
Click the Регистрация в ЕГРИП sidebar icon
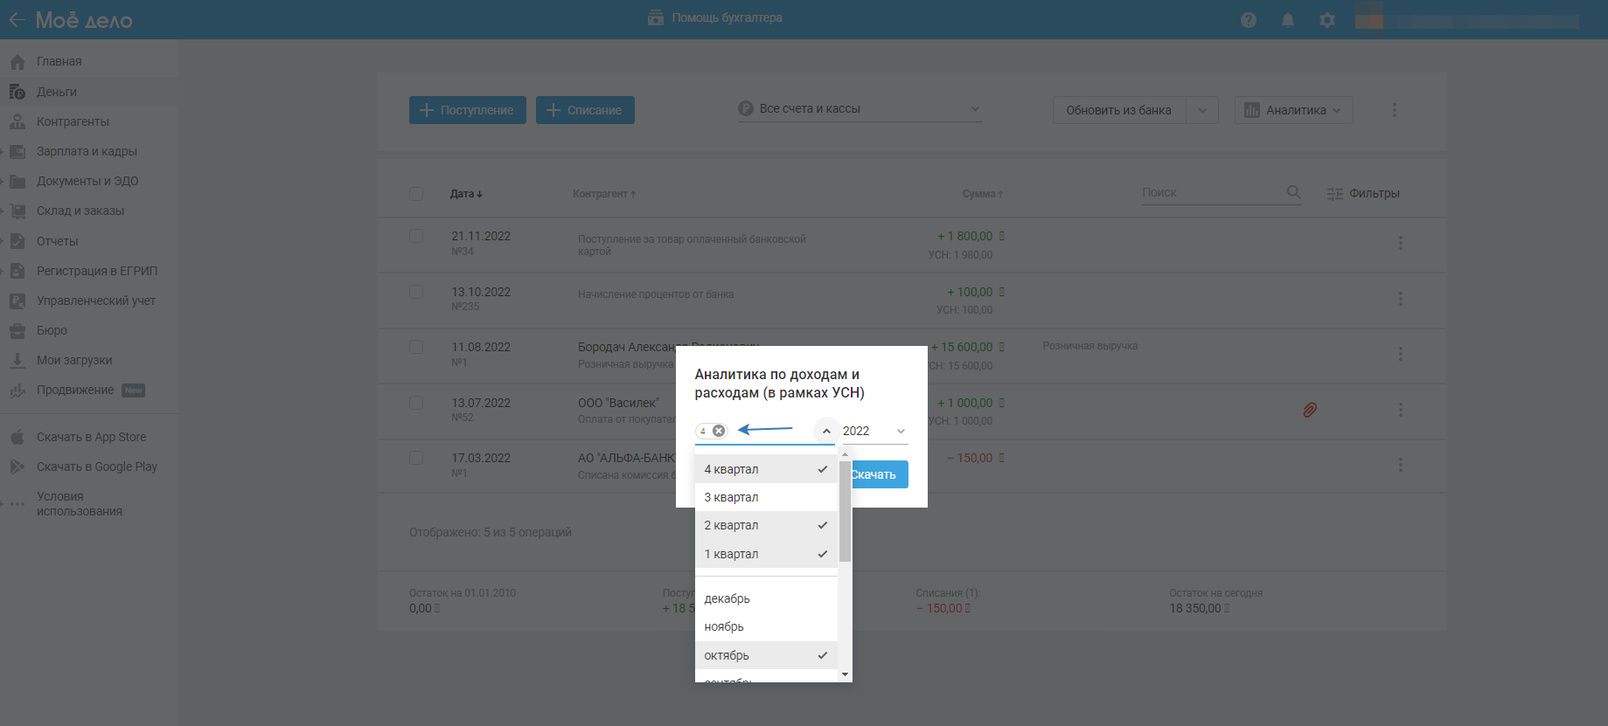pyautogui.click(x=17, y=271)
